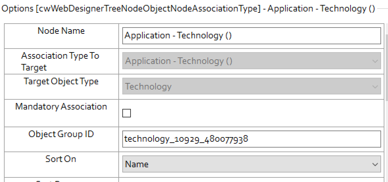
Task: Click the "Mandatory Association" label text
Action: [x=61, y=107]
